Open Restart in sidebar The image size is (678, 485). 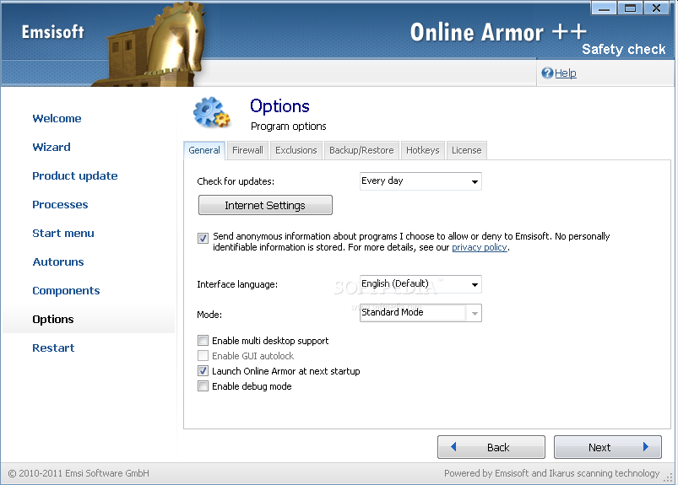54,348
